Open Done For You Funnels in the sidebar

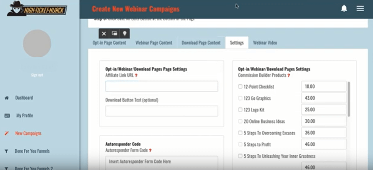click(32, 151)
